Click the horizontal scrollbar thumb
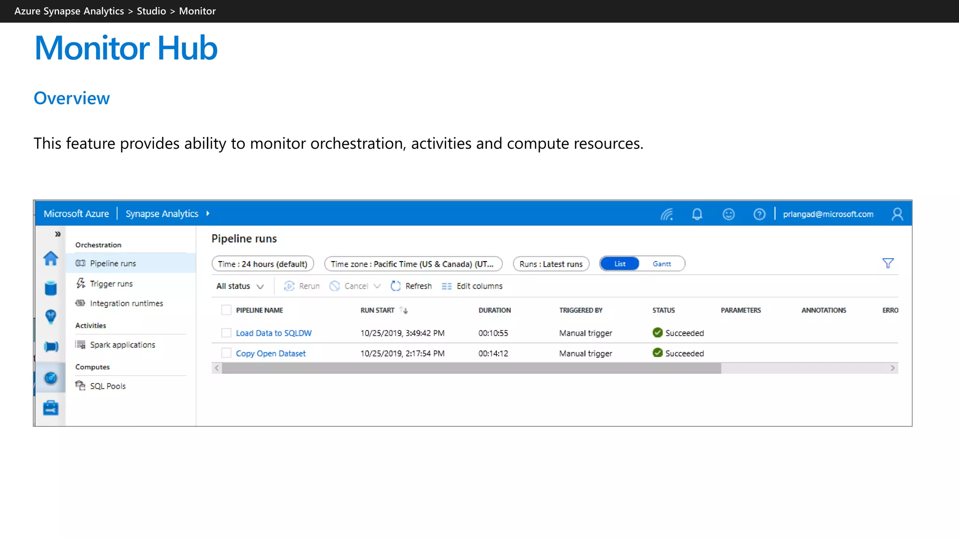Viewport: 959px width, 539px height. tap(472, 368)
